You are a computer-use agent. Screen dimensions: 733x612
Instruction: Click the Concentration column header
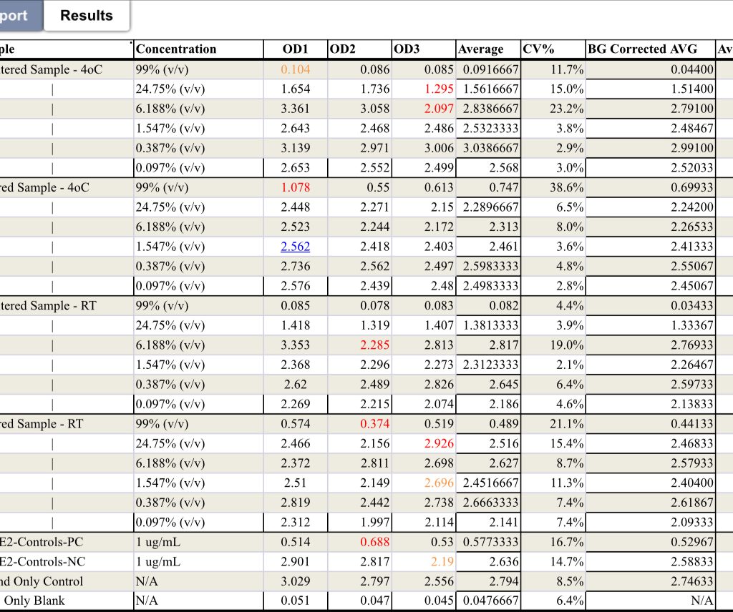click(175, 49)
